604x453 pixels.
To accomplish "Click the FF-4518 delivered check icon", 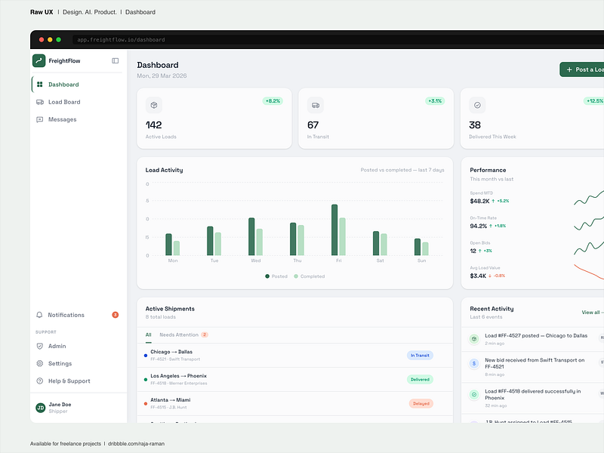I will tap(474, 394).
